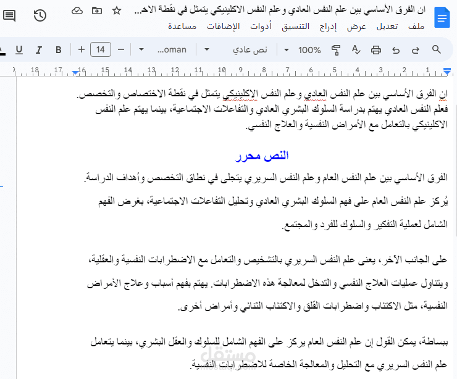Check the cloud save status icon
Screen dimensions: 457x379
(77, 10)
